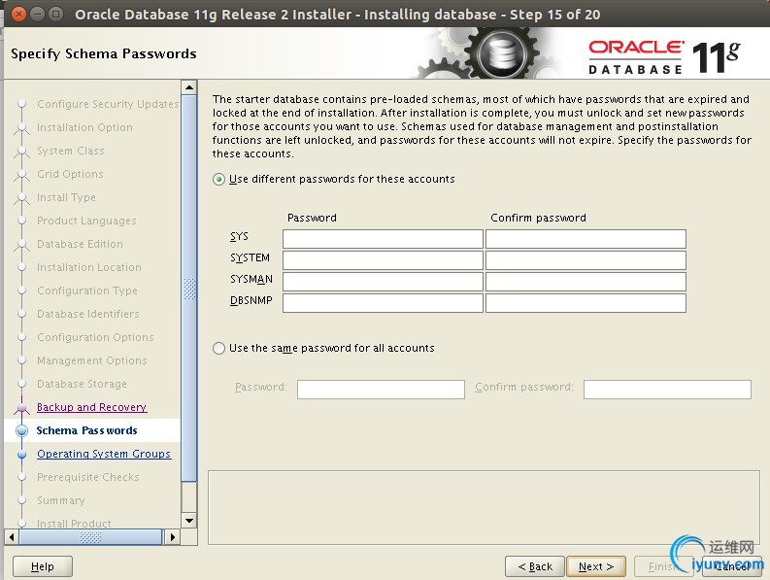The image size is (770, 580).
Task: Click the horizontal scrollbar thumb in steps panel
Action: coord(90,536)
